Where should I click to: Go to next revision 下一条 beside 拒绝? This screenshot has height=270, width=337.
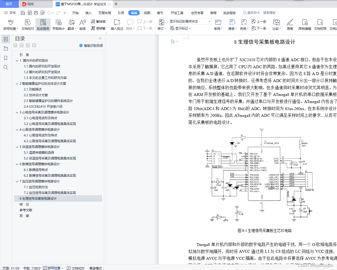click(259, 28)
